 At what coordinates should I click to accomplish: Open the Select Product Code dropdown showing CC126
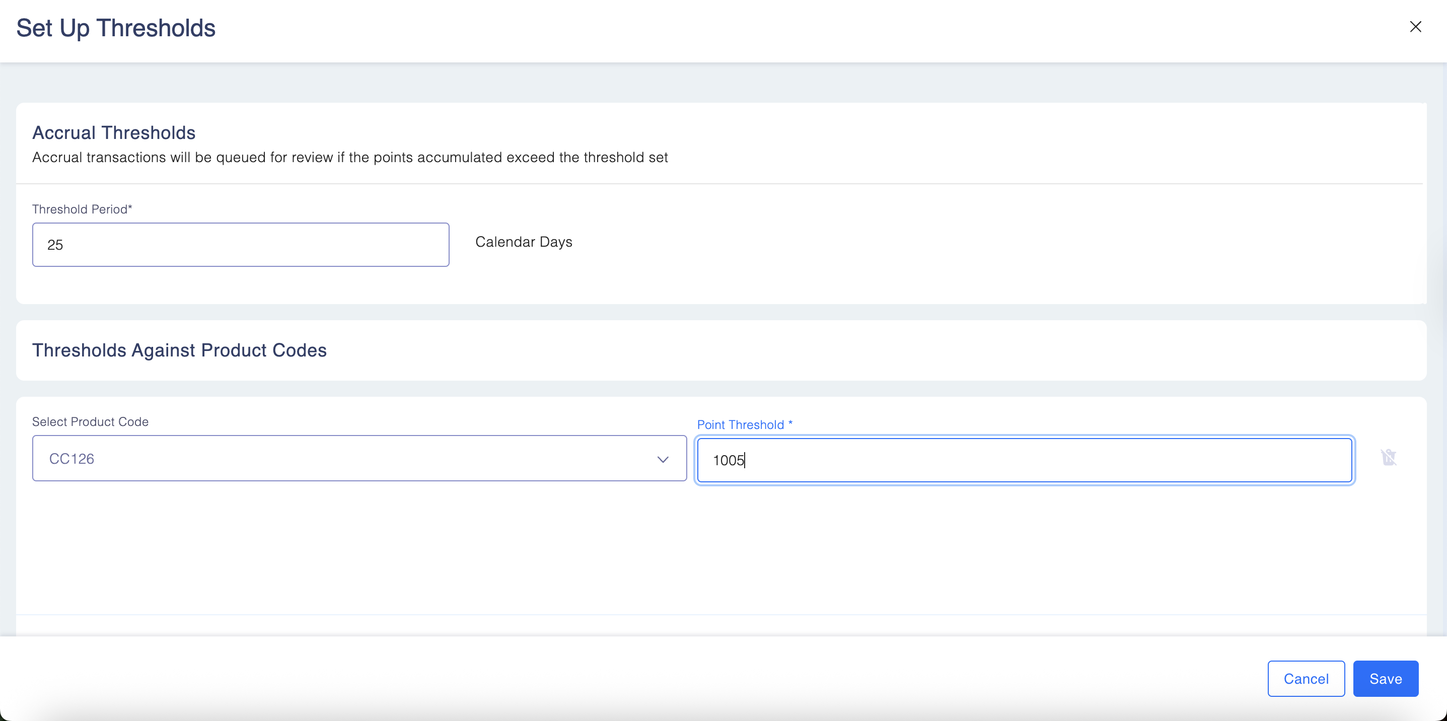click(x=359, y=458)
